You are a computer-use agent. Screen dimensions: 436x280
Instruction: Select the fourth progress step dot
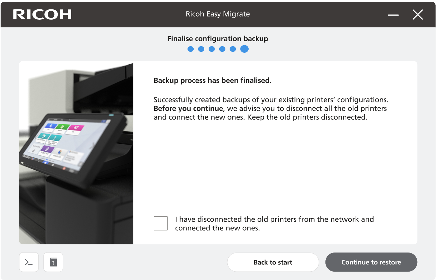point(222,49)
